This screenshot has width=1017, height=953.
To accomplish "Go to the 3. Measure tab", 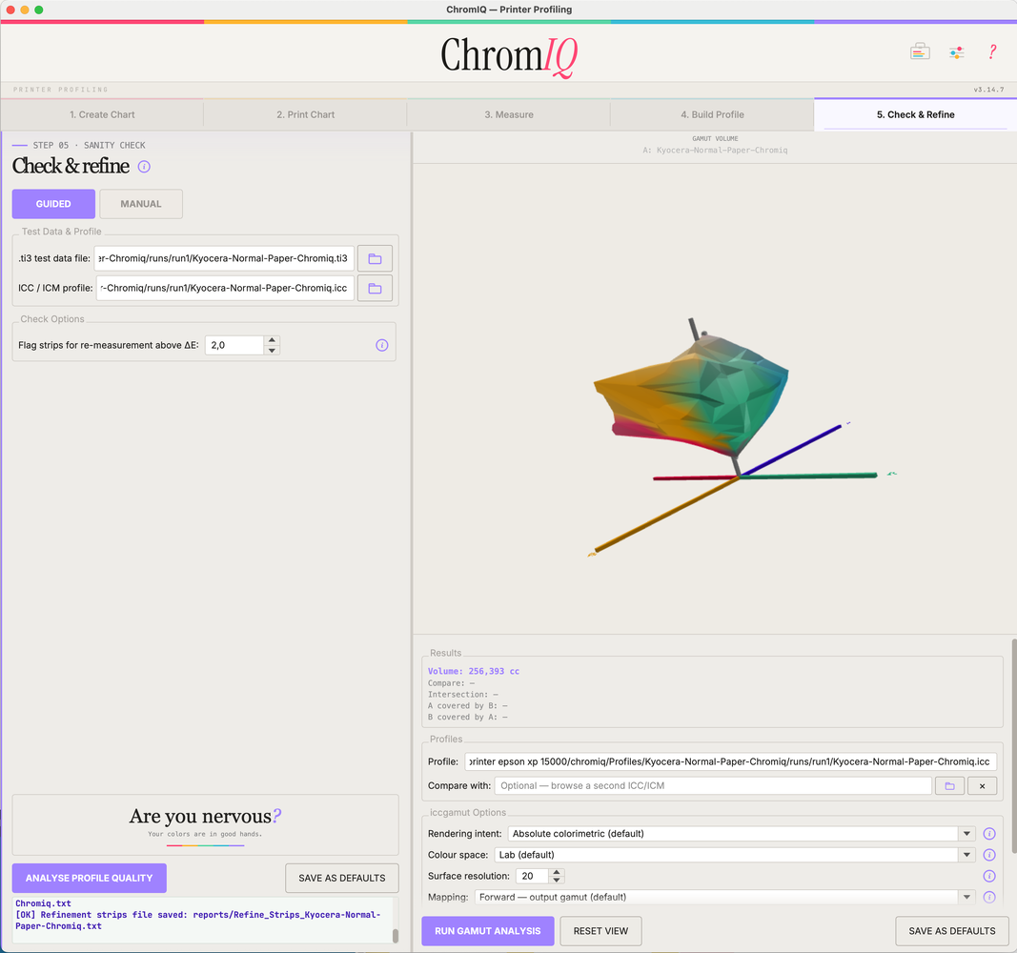I will pos(509,114).
